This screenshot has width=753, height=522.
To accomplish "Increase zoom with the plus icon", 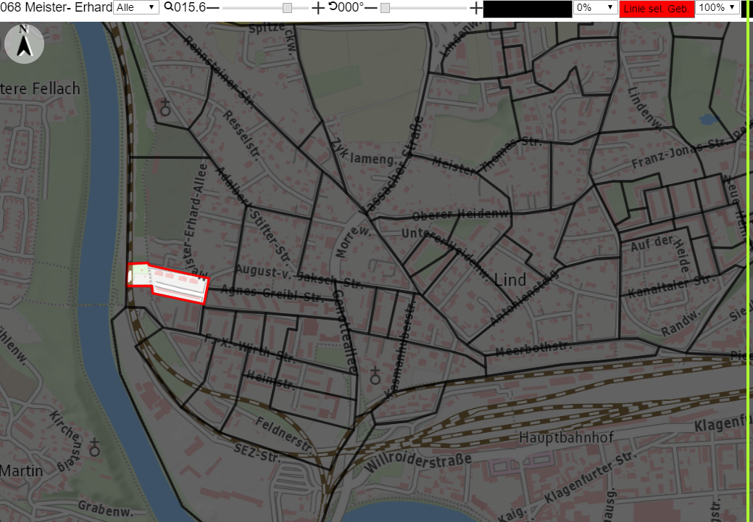I will pos(318,8).
